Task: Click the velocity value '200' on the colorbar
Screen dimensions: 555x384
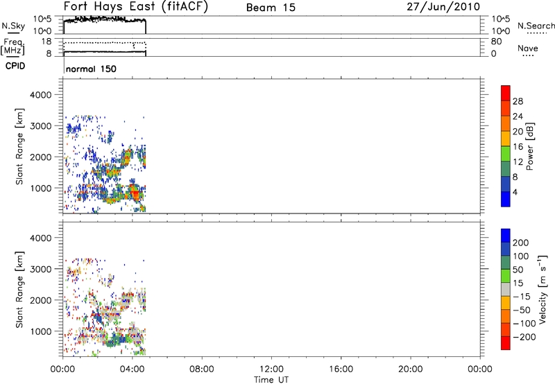Action: click(x=521, y=243)
